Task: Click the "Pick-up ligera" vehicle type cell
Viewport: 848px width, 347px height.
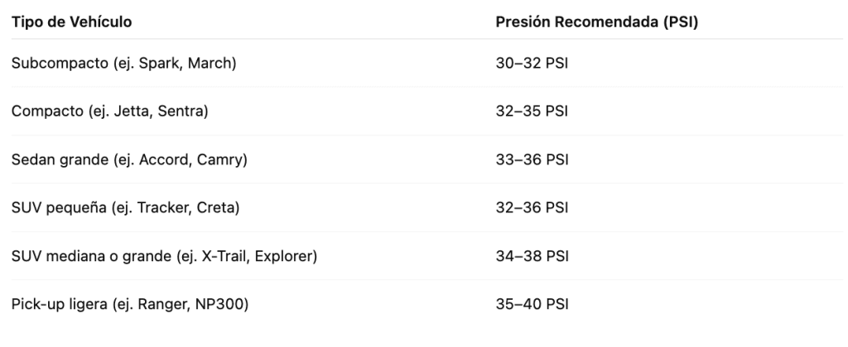Action: (130, 304)
